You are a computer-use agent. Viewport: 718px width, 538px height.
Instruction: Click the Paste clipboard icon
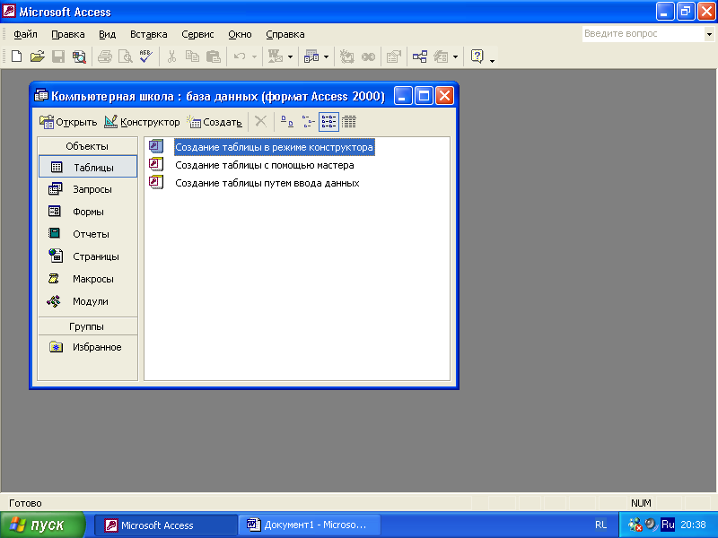tap(214, 56)
